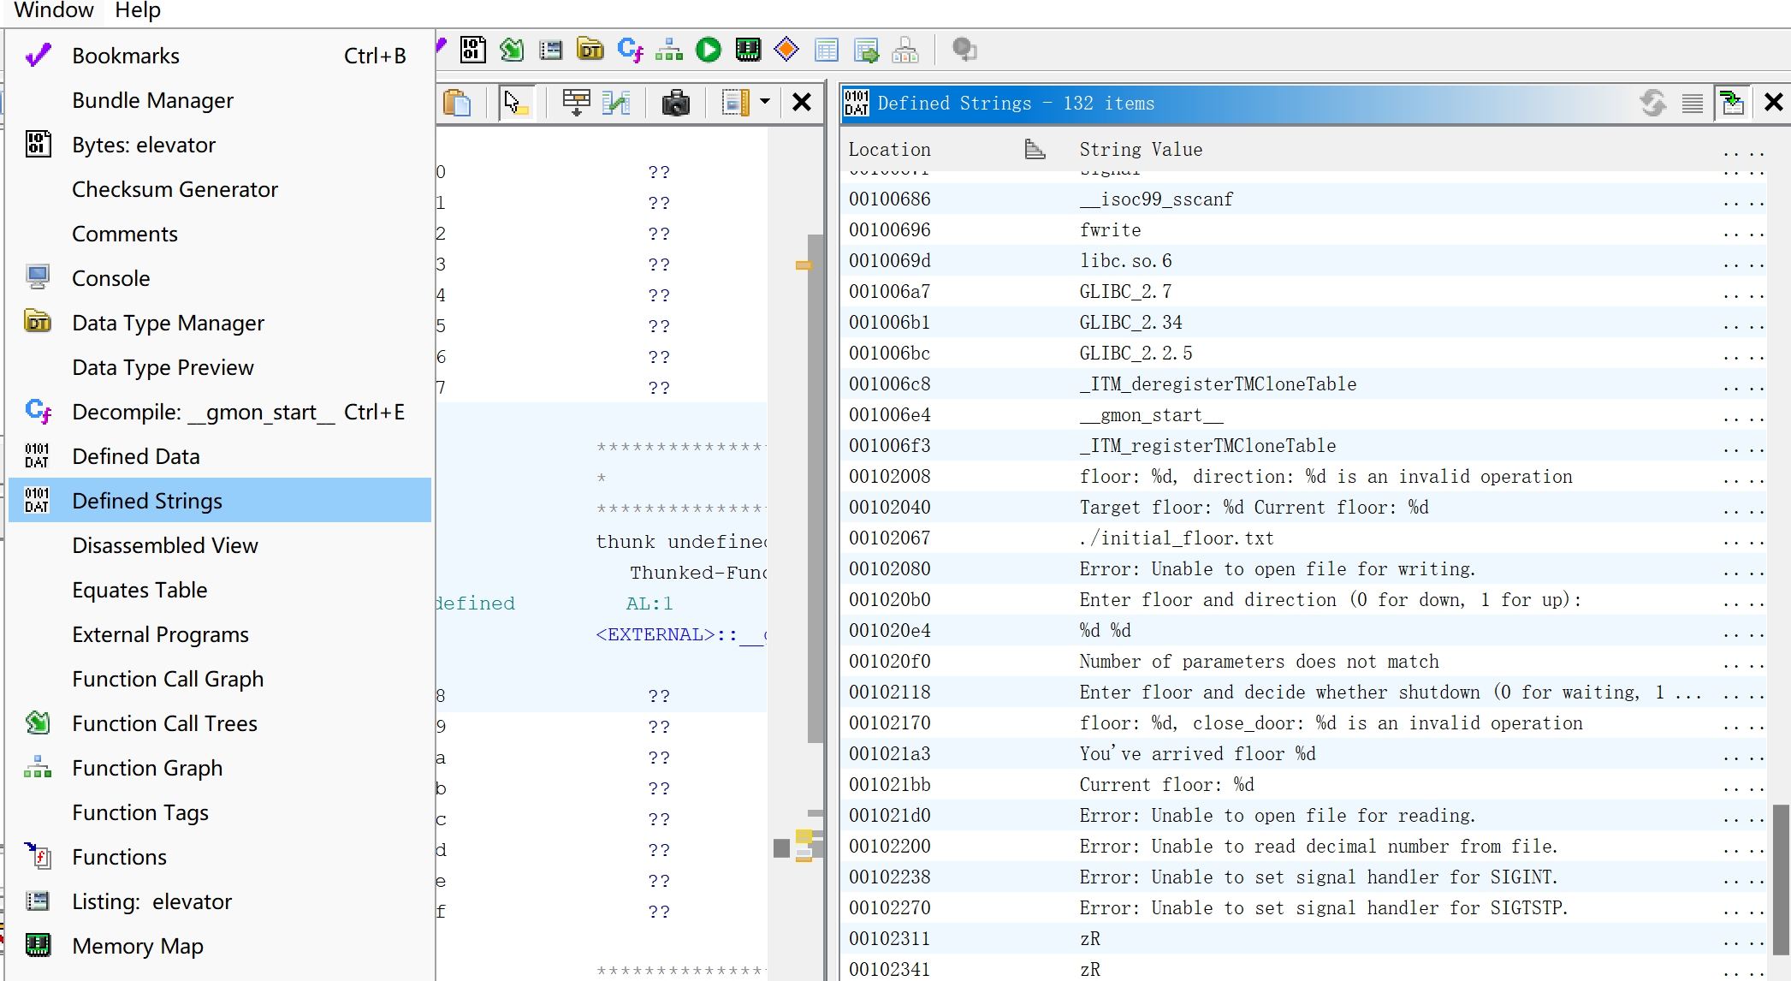Select the Data Type Preview menu entry
1791x981 pixels.
click(x=219, y=367)
